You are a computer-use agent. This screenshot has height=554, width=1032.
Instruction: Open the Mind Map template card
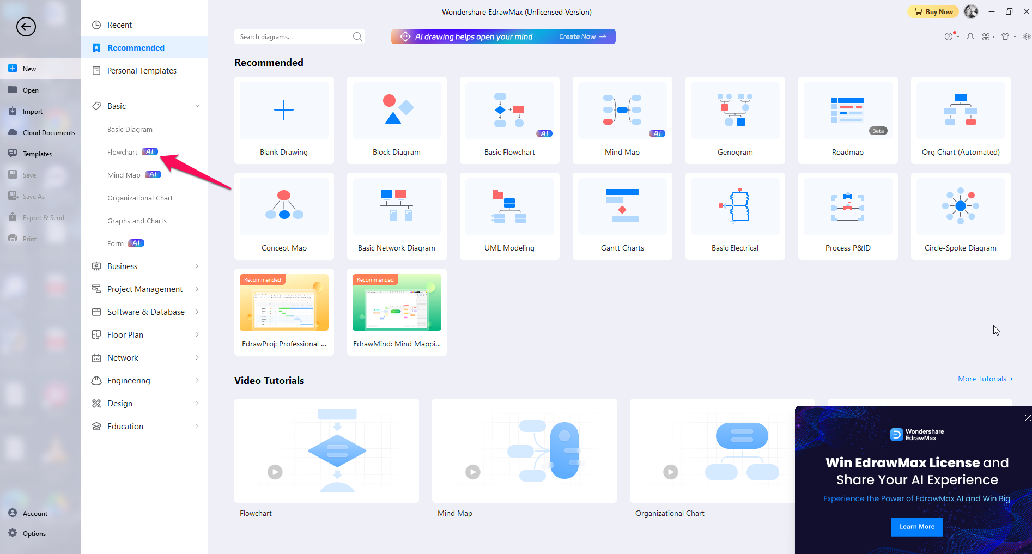point(622,120)
